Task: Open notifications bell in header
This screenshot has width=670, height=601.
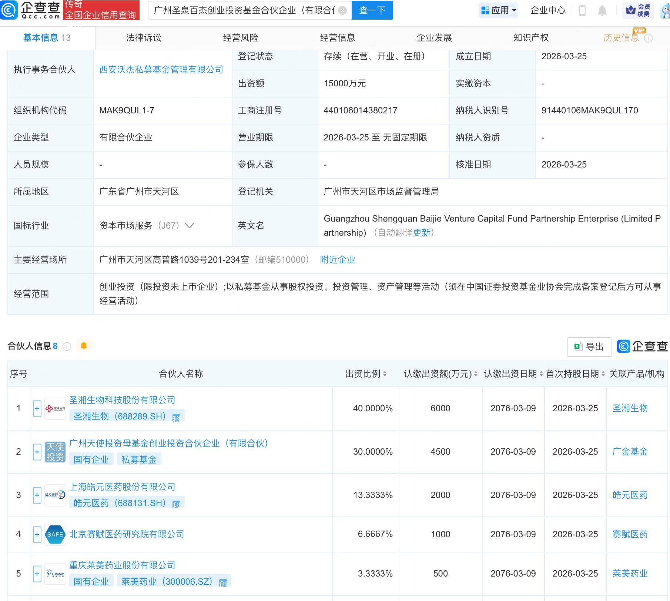Action: pos(602,11)
